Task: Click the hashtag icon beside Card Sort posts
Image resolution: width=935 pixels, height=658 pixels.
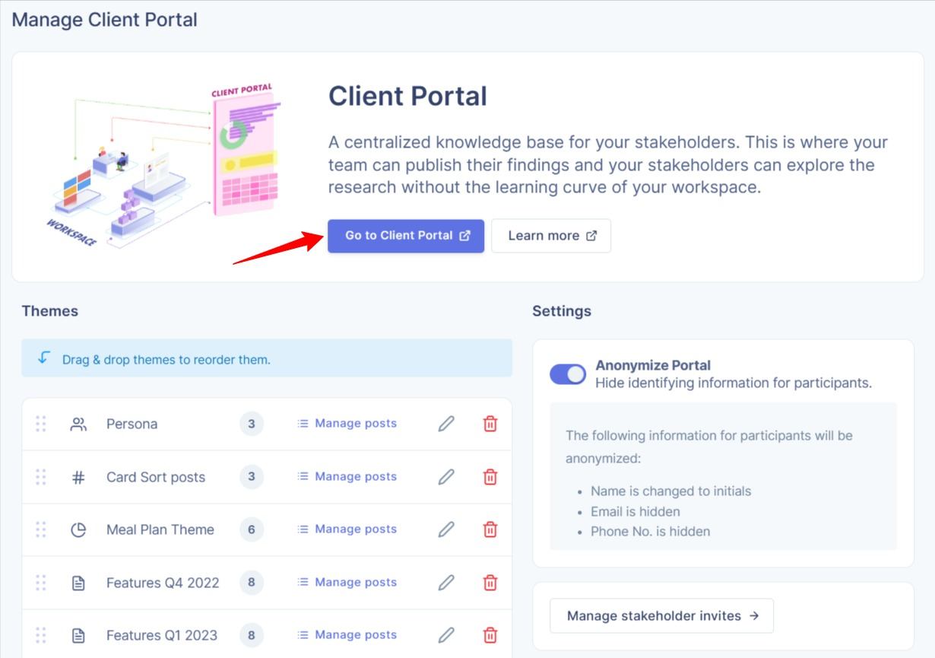Action: coord(78,477)
